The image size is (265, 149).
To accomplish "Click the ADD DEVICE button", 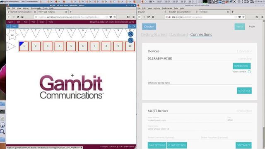I will coord(244,91).
